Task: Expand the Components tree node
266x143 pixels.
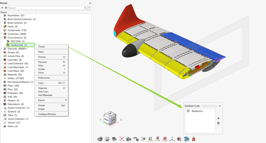Action: (x=2, y=30)
